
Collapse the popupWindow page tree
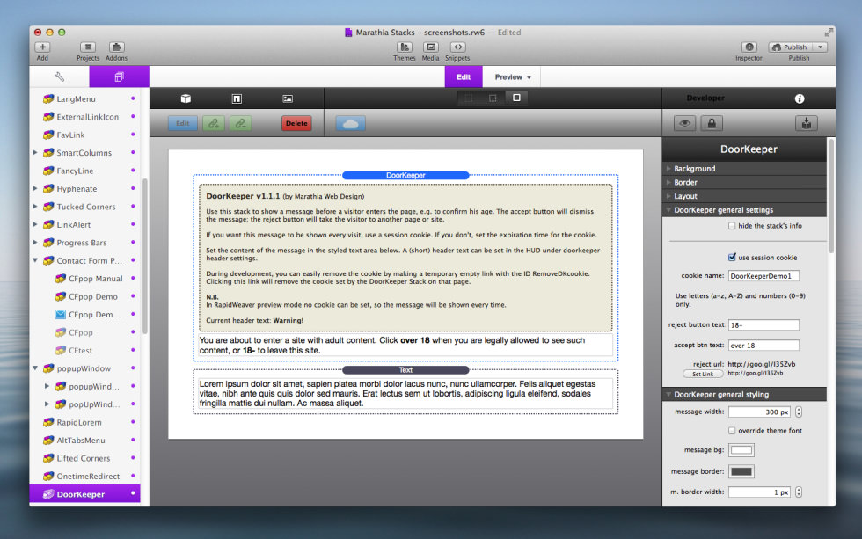[x=35, y=368]
